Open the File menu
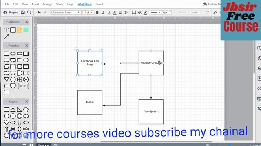Screen dimensions: 261x146 (7, 4)
